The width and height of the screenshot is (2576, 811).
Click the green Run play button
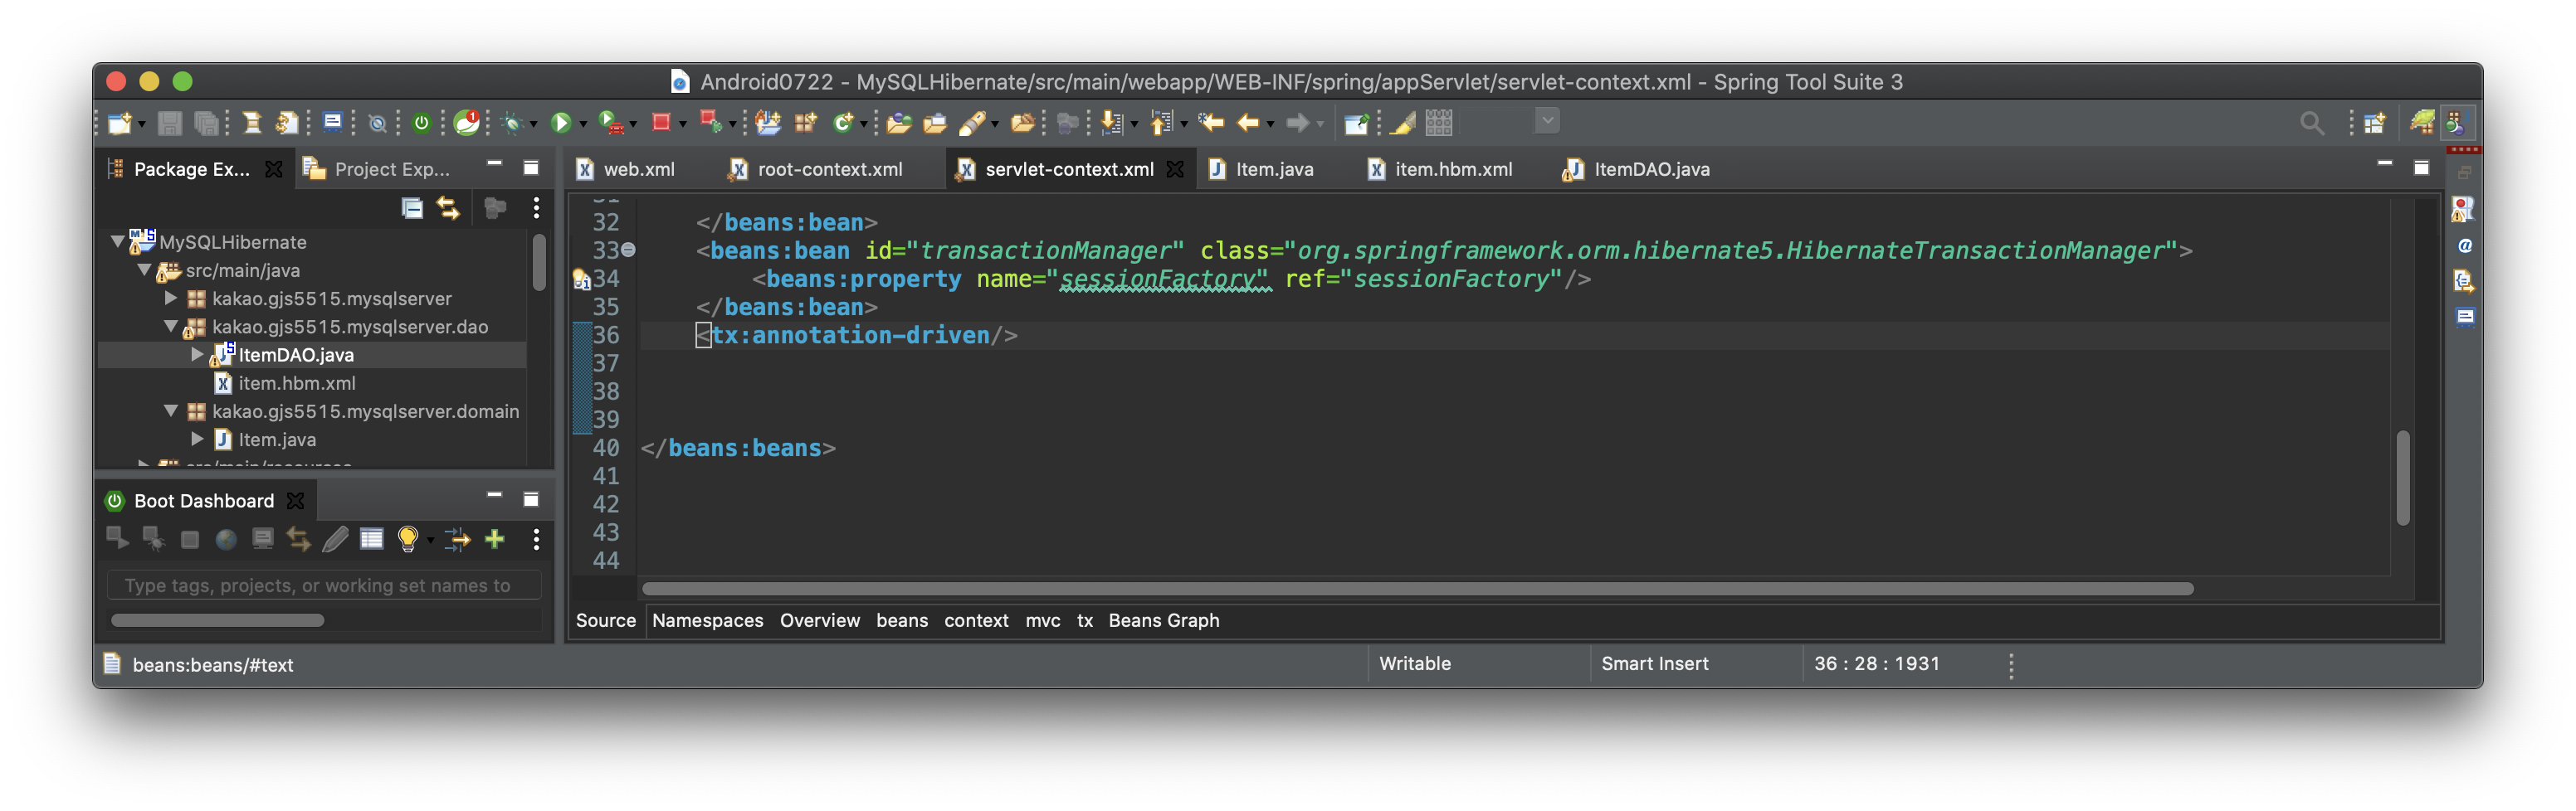(x=560, y=123)
